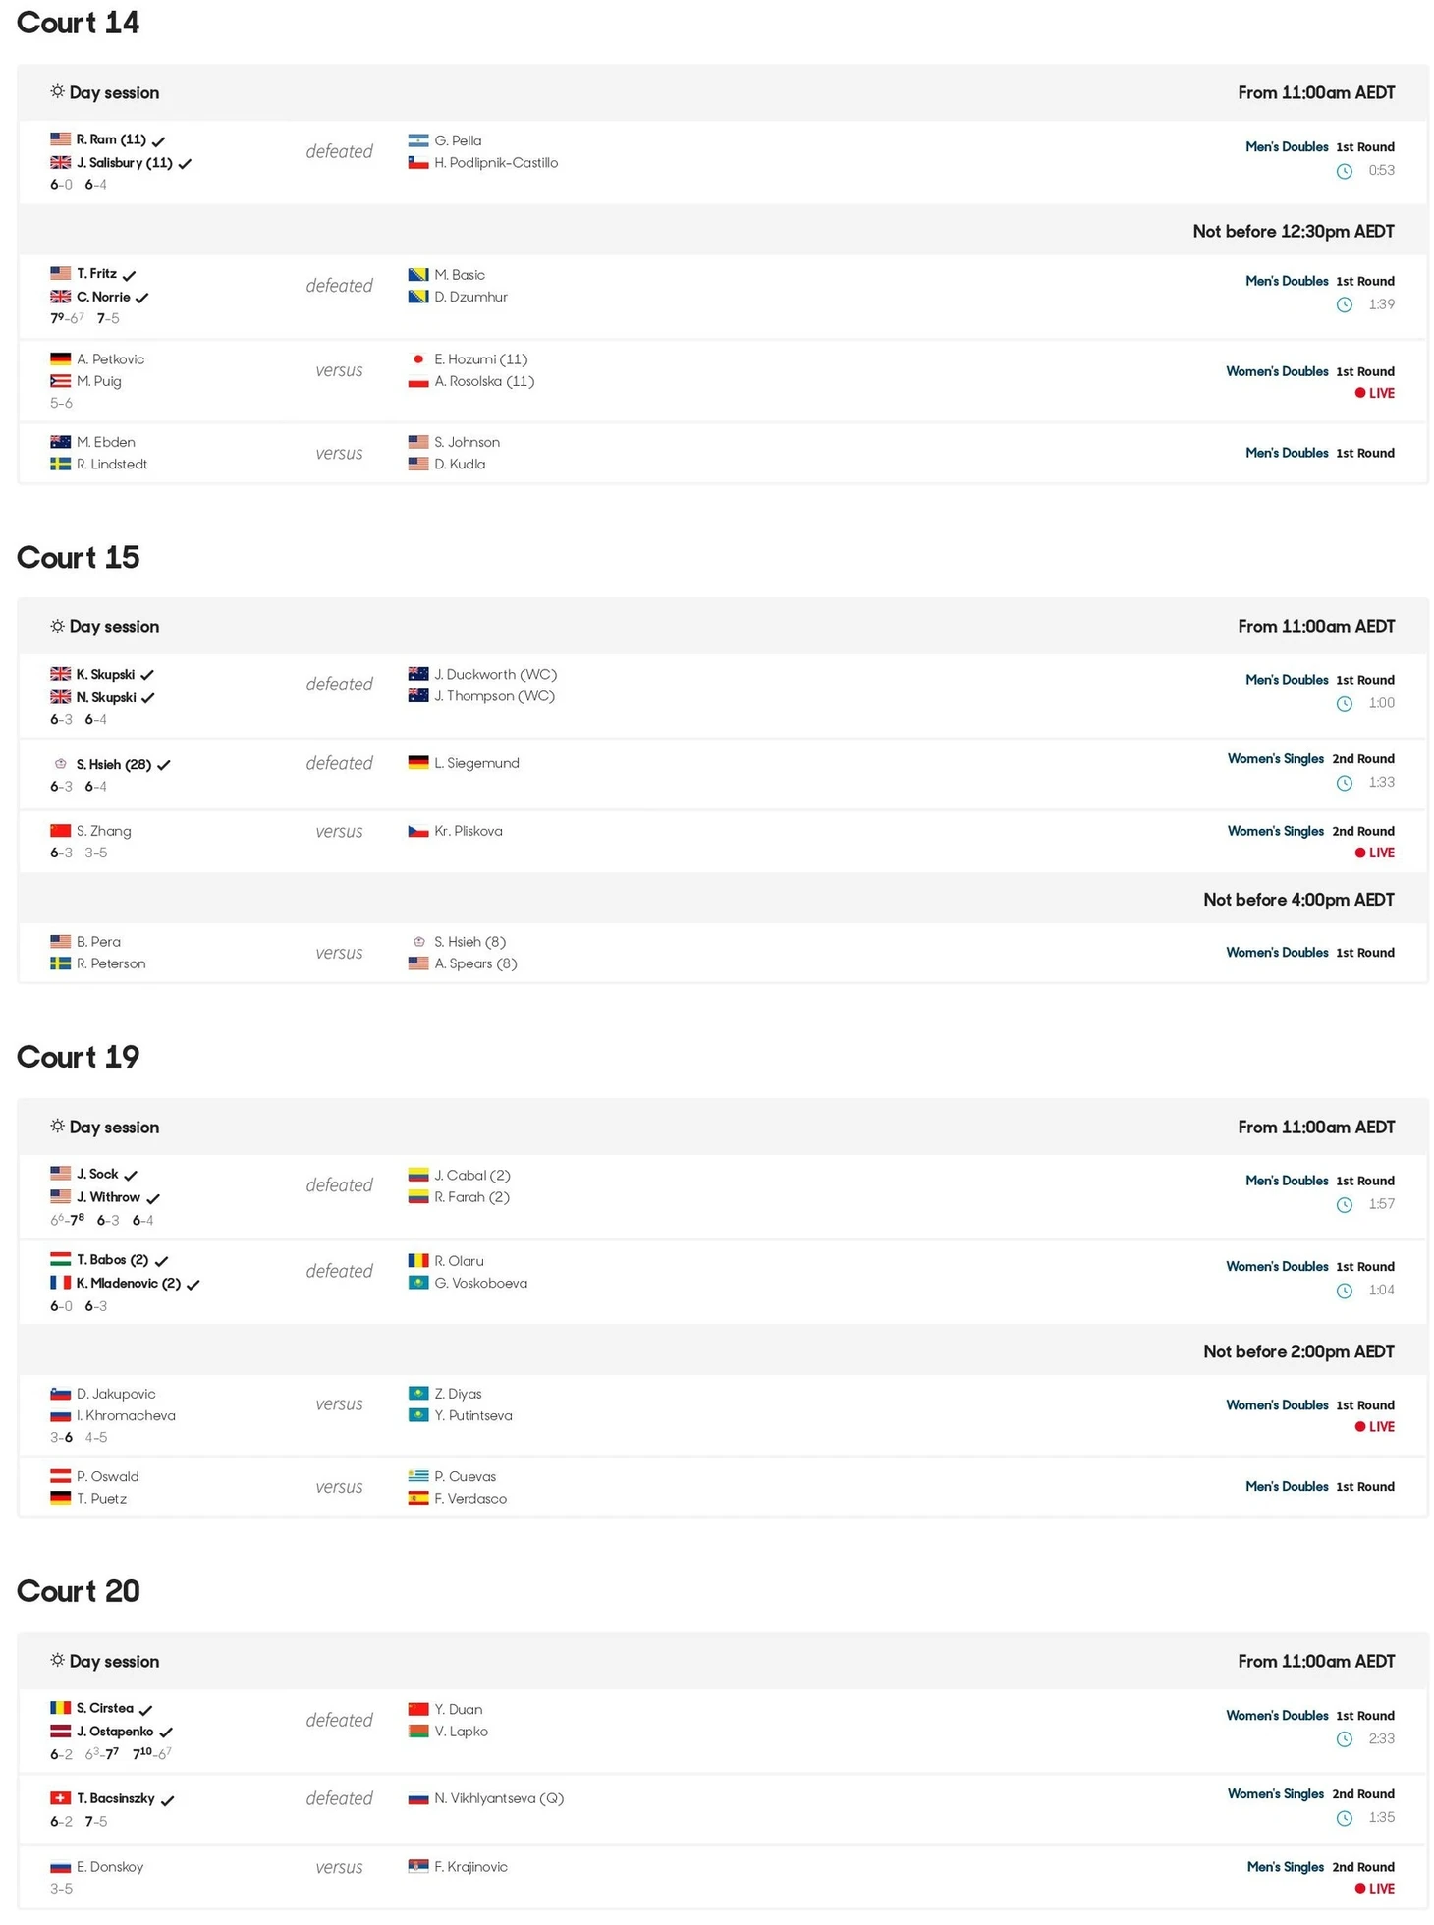Open K. Mladenovic (2) player link

coord(129,1283)
